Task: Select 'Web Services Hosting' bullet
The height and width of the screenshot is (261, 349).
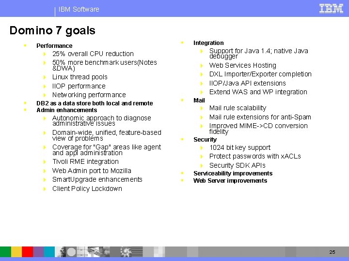Action: click(x=243, y=65)
